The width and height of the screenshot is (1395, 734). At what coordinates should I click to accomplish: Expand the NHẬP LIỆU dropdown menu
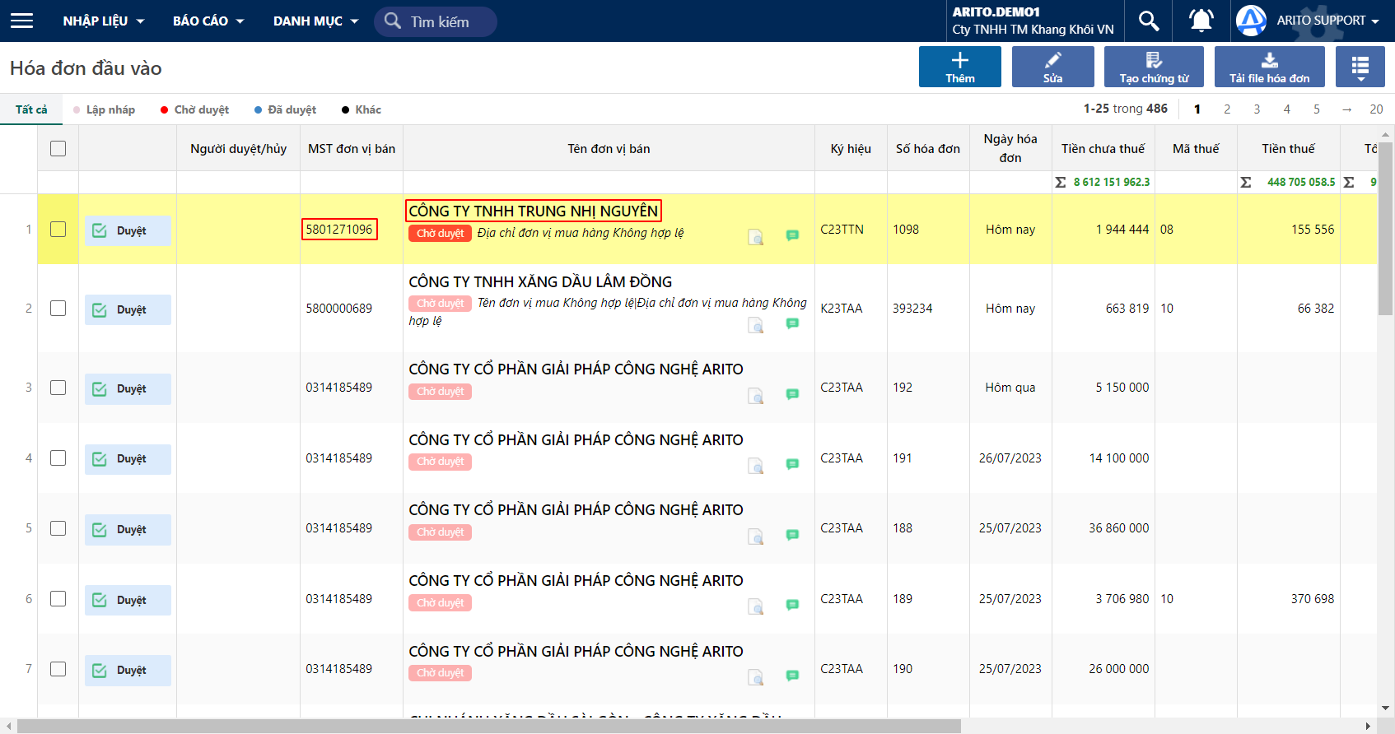click(x=104, y=21)
